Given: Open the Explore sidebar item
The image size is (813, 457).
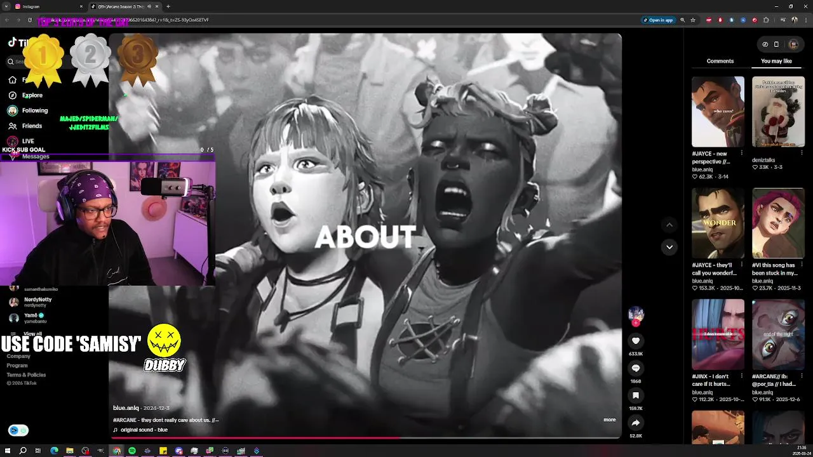Looking at the screenshot, I should [x=25, y=95].
